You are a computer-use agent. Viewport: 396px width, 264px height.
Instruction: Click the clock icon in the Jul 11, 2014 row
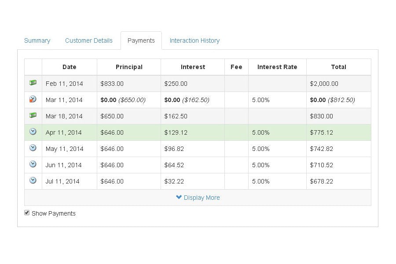click(x=33, y=180)
